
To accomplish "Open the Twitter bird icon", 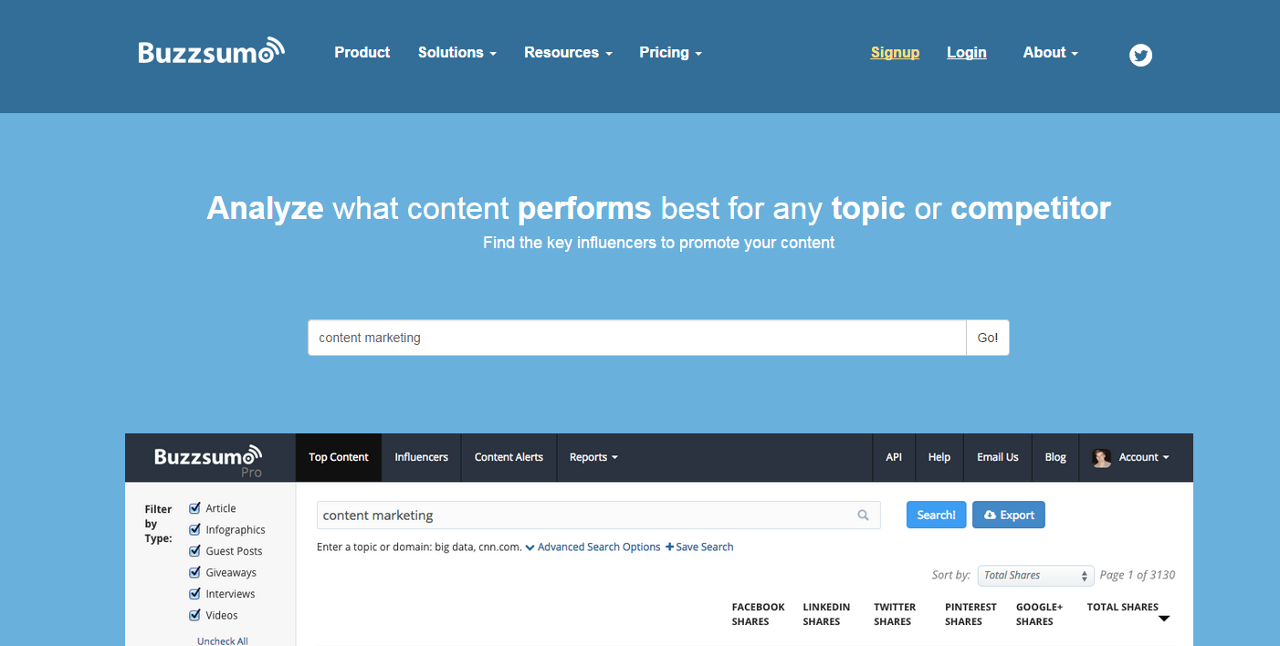I will pos(1140,55).
